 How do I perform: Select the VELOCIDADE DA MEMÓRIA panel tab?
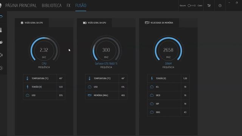159,23
